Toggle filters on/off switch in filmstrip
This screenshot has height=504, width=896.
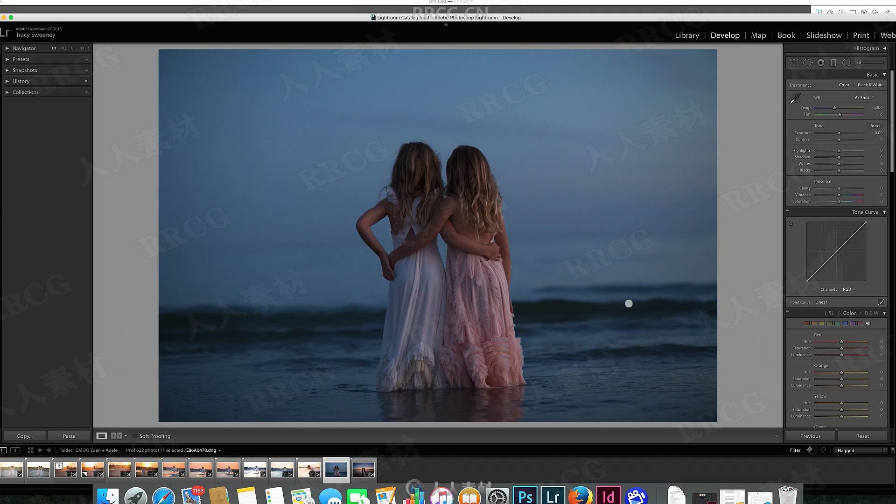coord(893,450)
